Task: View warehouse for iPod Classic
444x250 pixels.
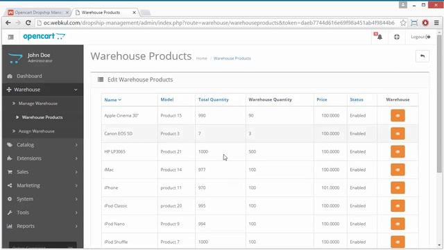Action: [398, 206]
